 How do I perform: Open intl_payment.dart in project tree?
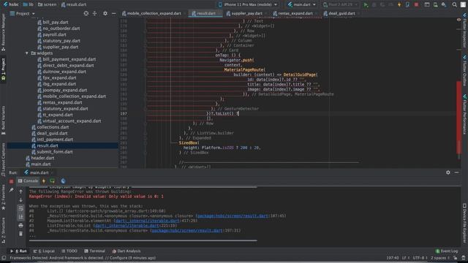[55, 140]
